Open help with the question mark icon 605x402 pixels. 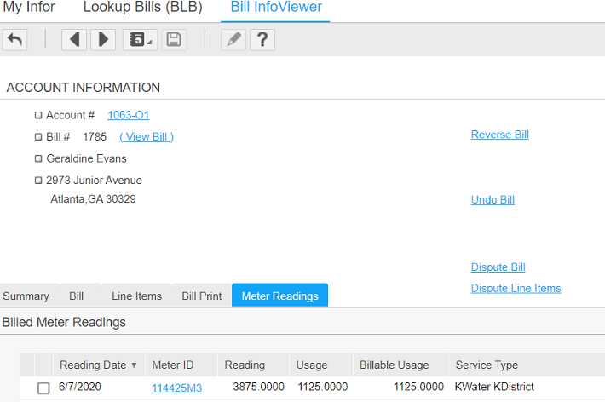tap(262, 39)
